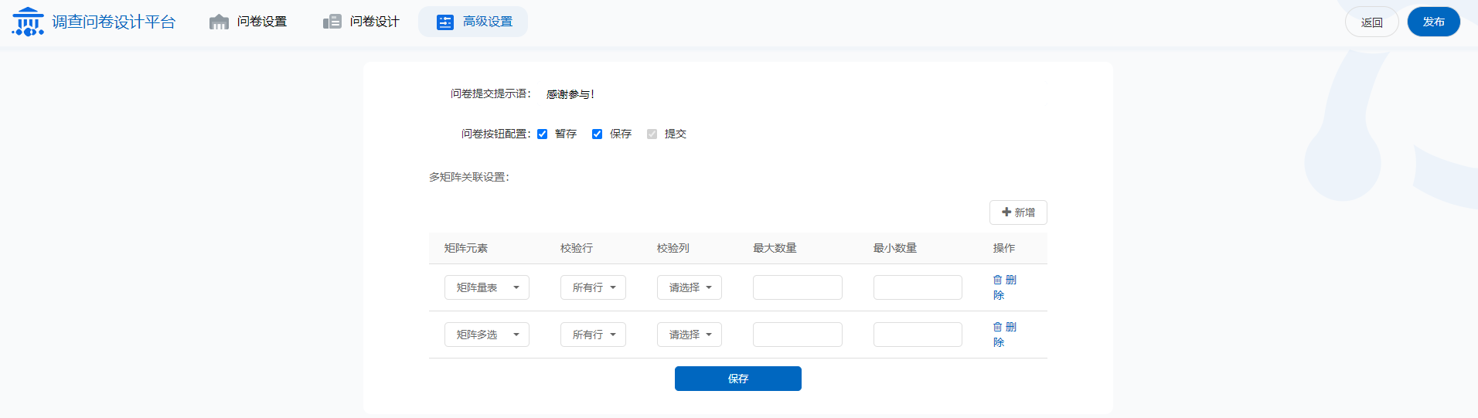Image resolution: width=1478 pixels, height=418 pixels.
Task: Click the disabled 提交 checkbox
Action: coord(652,134)
